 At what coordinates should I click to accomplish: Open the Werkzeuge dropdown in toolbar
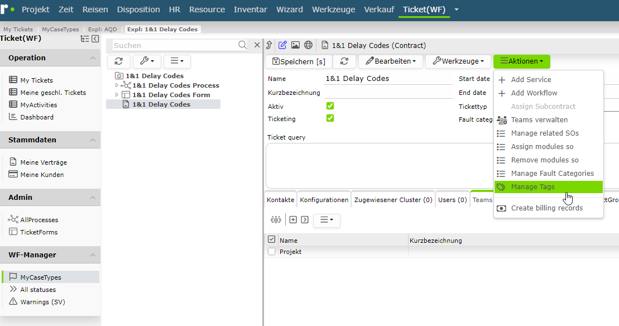click(x=458, y=61)
